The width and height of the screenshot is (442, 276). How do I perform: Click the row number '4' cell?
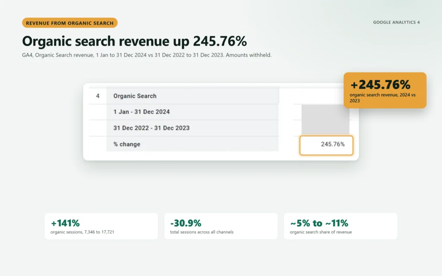[x=98, y=96]
